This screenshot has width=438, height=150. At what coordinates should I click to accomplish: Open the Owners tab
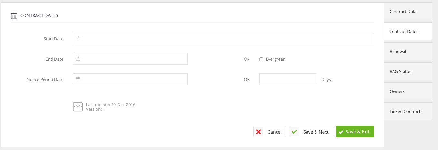pos(408,91)
